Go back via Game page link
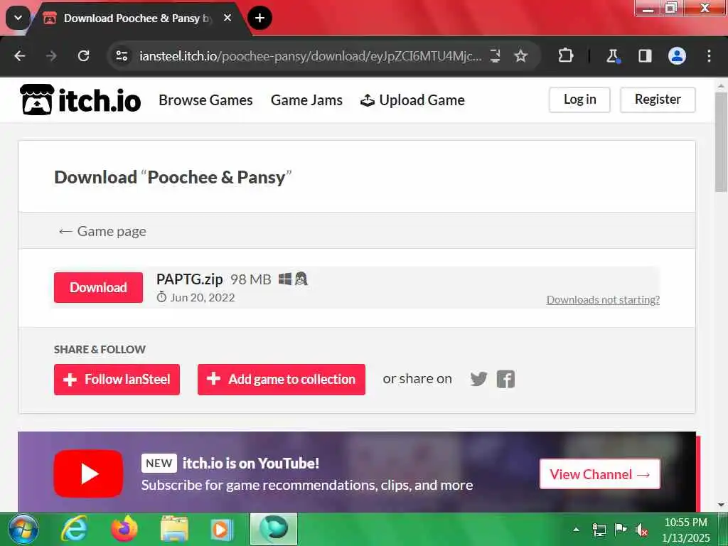The width and height of the screenshot is (728, 546). coord(102,231)
